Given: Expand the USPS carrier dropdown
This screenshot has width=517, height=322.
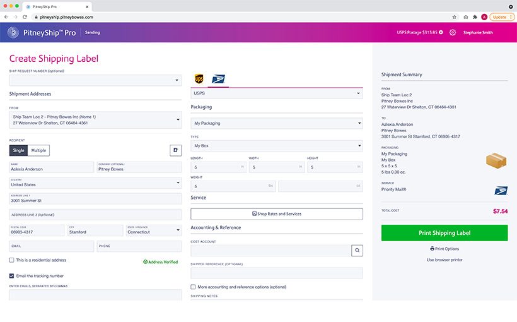Looking at the screenshot, I should coord(277,93).
